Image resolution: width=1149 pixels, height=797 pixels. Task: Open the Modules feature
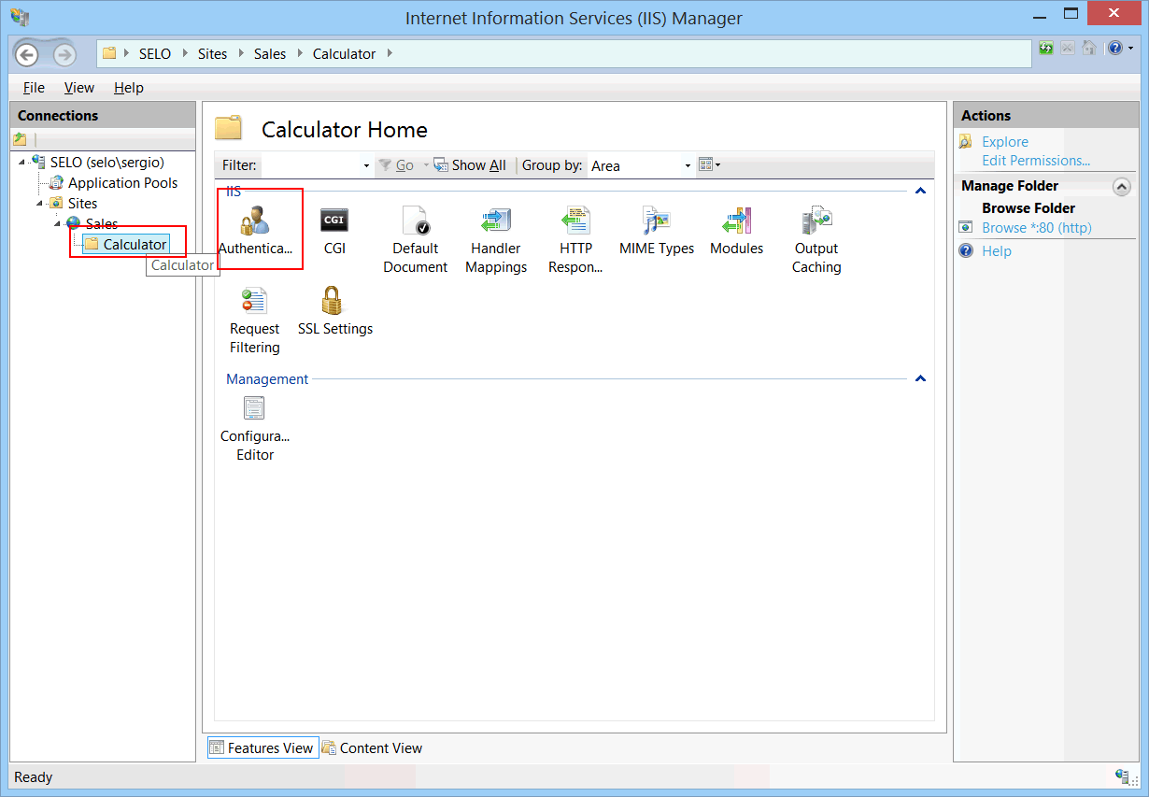736,231
